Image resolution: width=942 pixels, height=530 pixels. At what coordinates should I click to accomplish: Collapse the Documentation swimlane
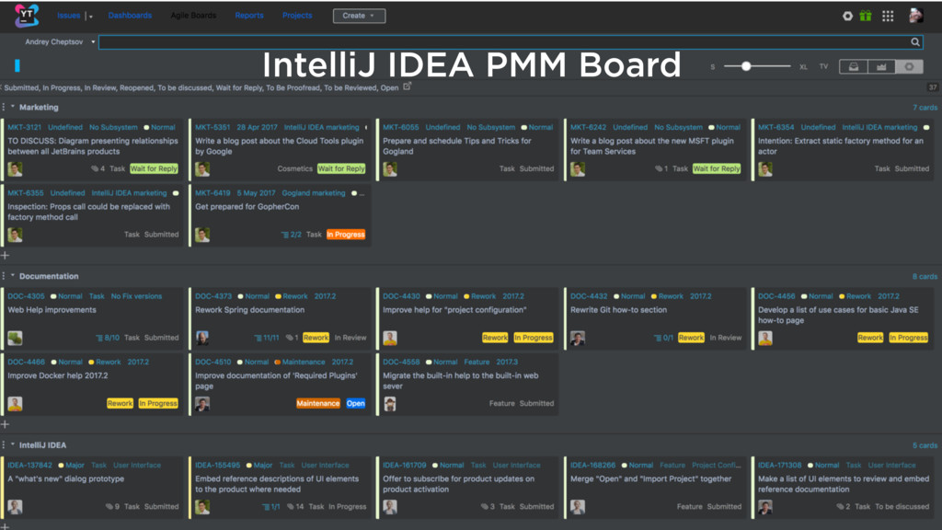13,275
